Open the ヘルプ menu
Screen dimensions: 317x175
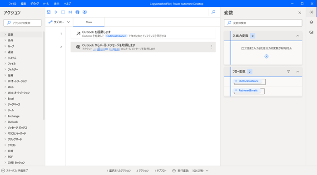pyautogui.click(x=67, y=4)
